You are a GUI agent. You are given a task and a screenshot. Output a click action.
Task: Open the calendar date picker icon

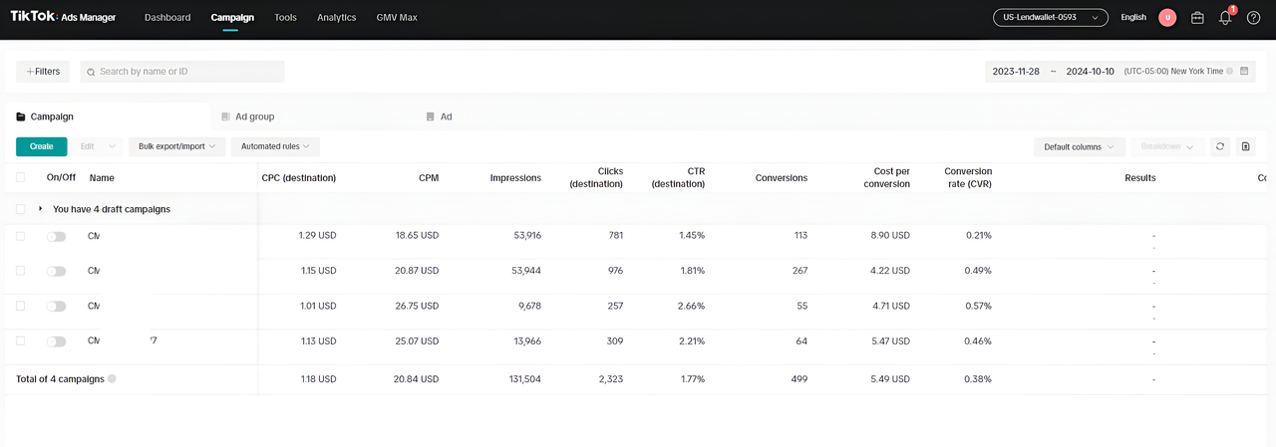1245,72
